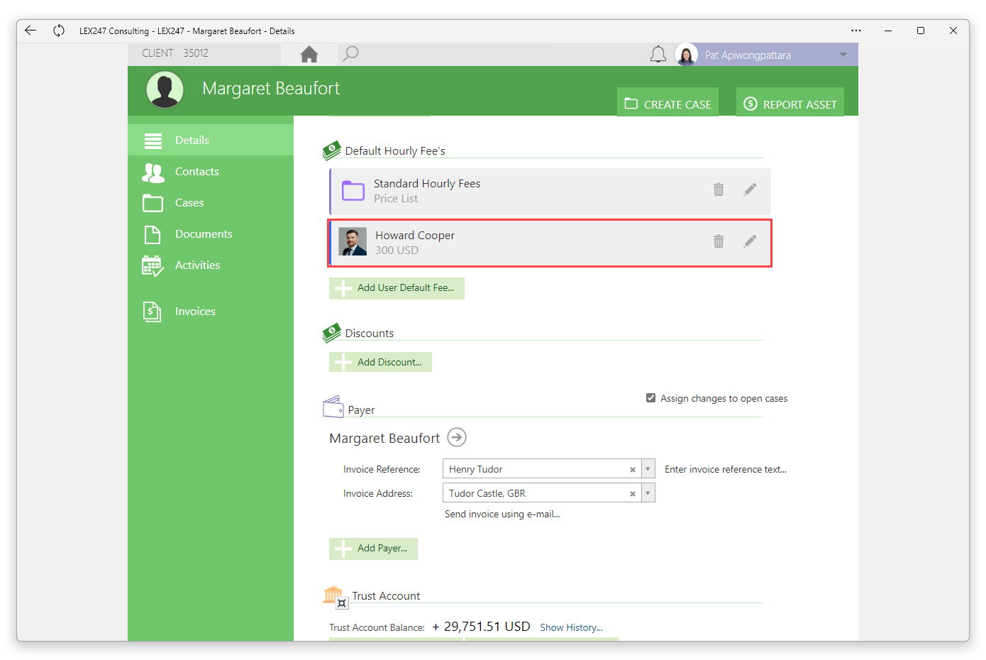Delete the Standard Hourly Fees price list
Viewport: 986px width, 660px height.
click(719, 189)
